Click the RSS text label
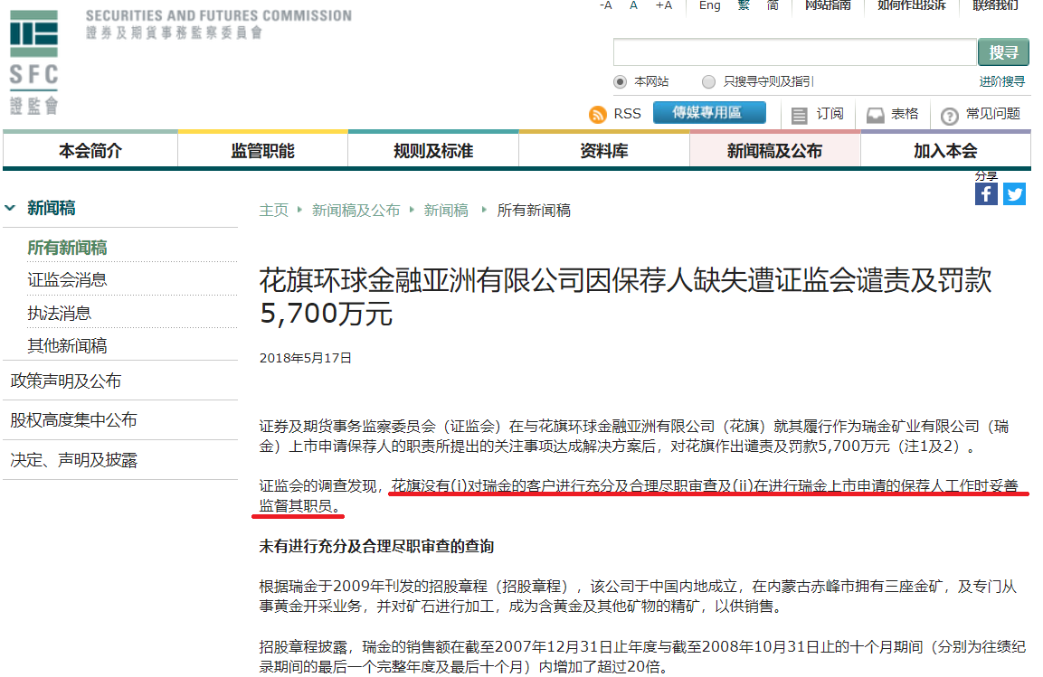 (x=627, y=114)
